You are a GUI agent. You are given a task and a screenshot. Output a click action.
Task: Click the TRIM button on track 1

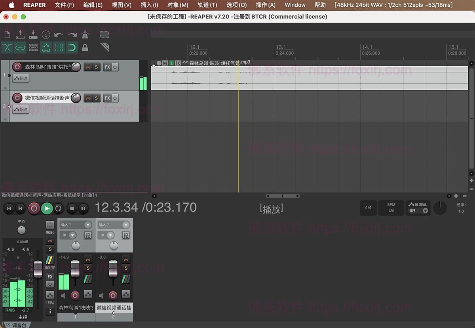click(x=21, y=78)
